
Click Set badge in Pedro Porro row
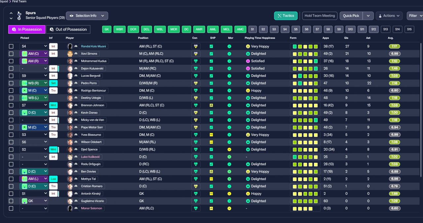53,83
